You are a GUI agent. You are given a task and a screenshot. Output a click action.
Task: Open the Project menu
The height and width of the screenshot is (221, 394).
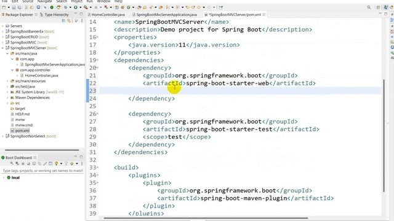tap(77, 1)
